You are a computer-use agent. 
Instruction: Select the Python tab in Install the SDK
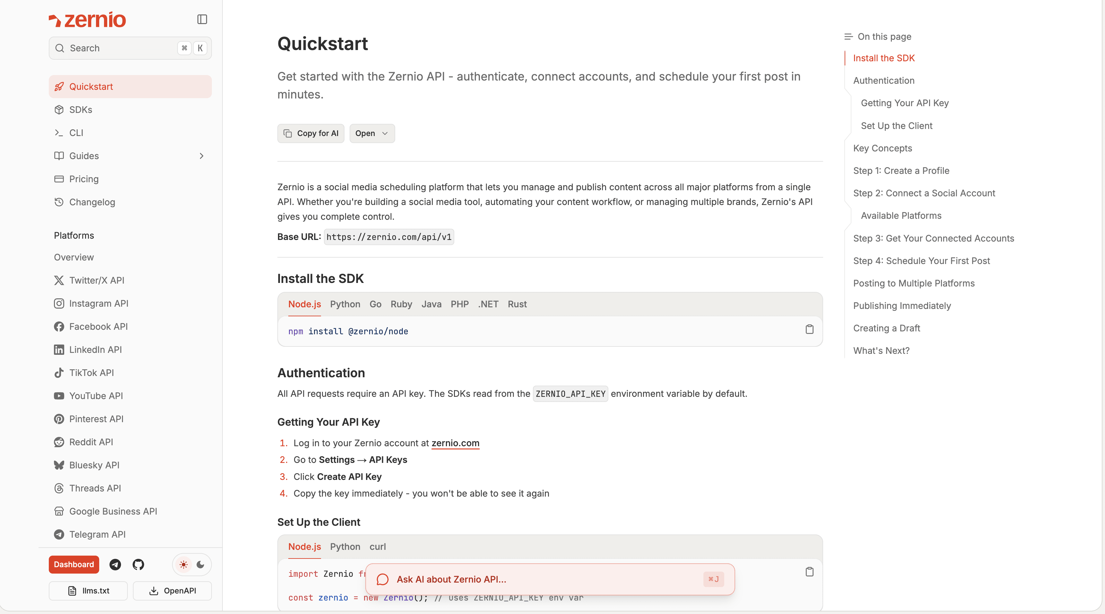[x=345, y=304]
